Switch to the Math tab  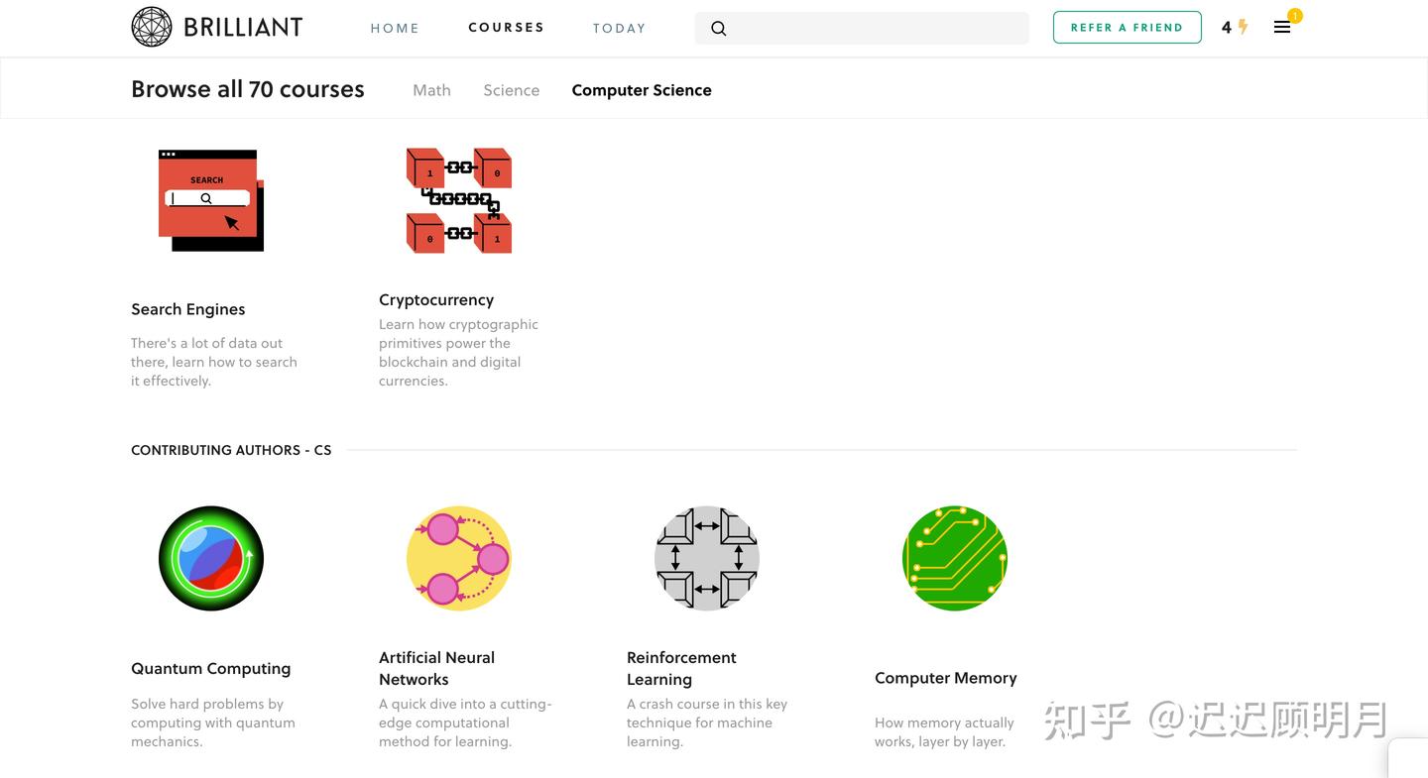coord(431,90)
